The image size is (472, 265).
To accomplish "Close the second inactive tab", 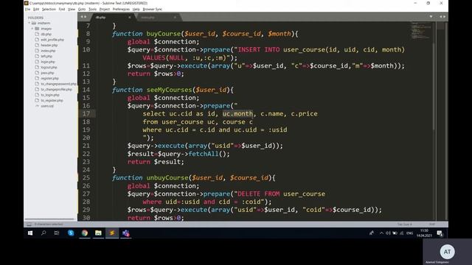I will coord(175,18).
